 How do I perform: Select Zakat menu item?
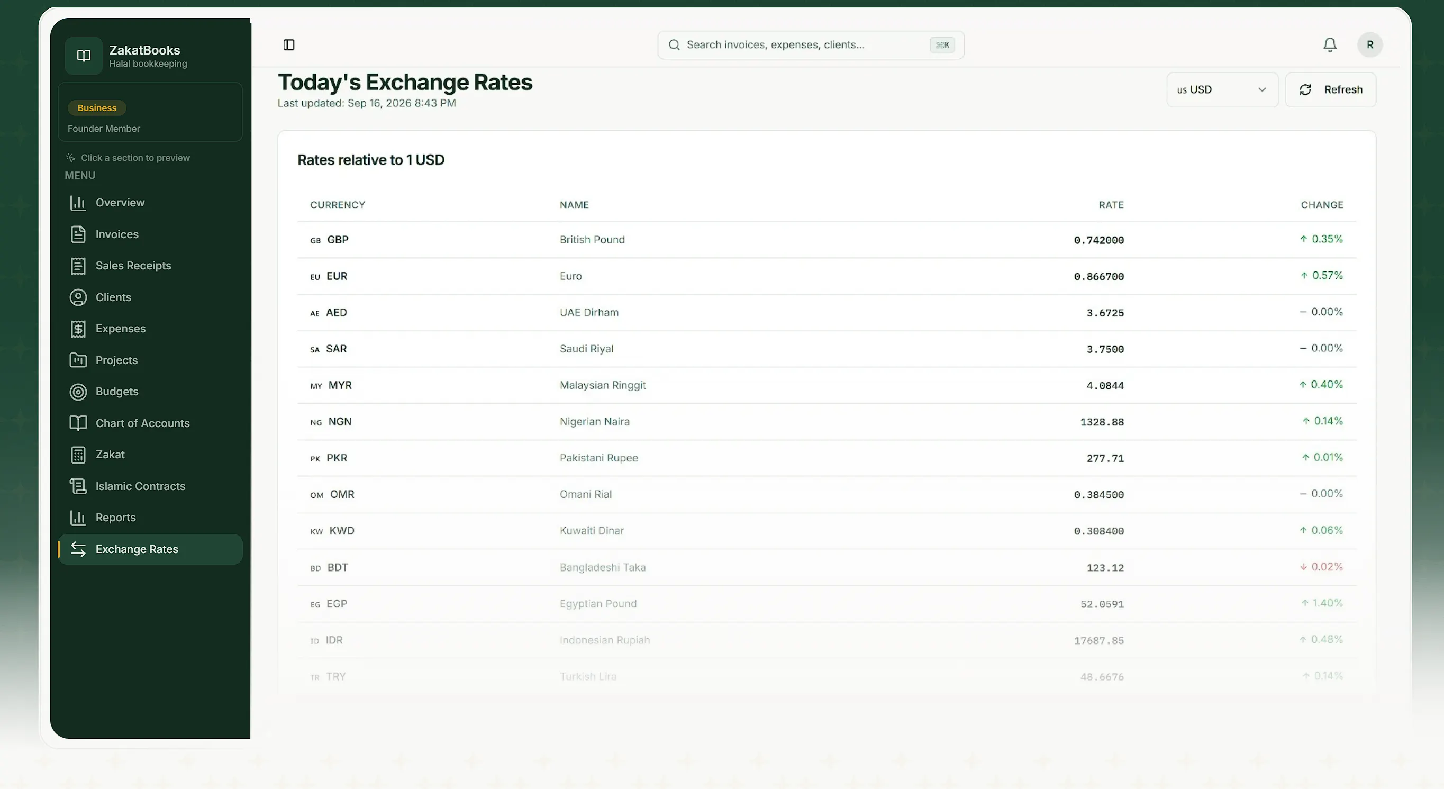[150, 455]
